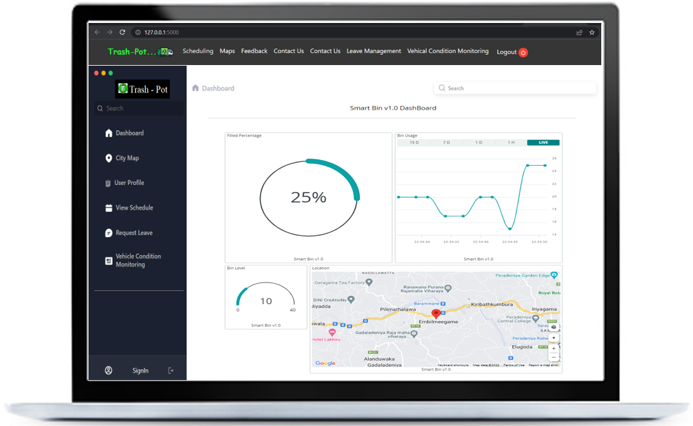Viewport: 693px width, 426px height.
Task: Zoom out the map with the minus button
Action: coord(554,357)
